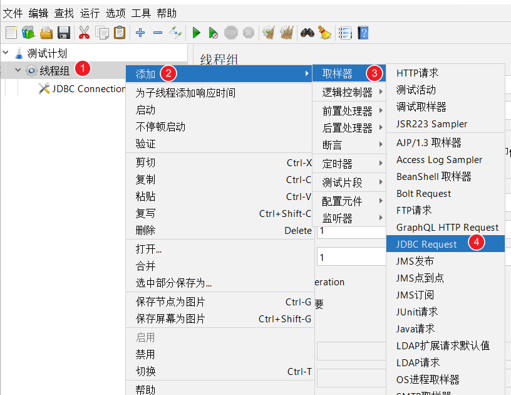Expand the 配置元件 submenu
The height and width of the screenshot is (395, 511).
click(x=349, y=201)
